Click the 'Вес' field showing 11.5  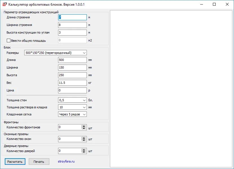[x=72, y=83]
